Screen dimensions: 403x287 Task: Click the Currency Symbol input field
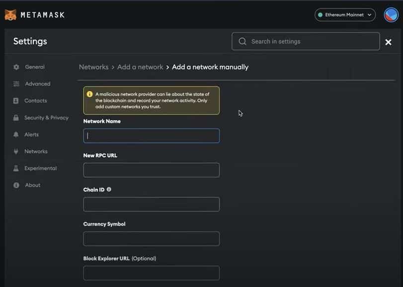pos(151,239)
